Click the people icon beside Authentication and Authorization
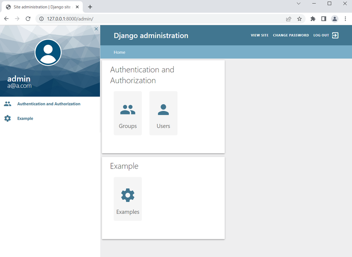Image resolution: width=352 pixels, height=257 pixels. pos(7,104)
